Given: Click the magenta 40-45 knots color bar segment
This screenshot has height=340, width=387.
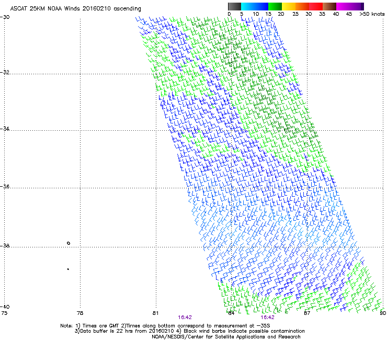Looking at the screenshot, I should (343, 6).
